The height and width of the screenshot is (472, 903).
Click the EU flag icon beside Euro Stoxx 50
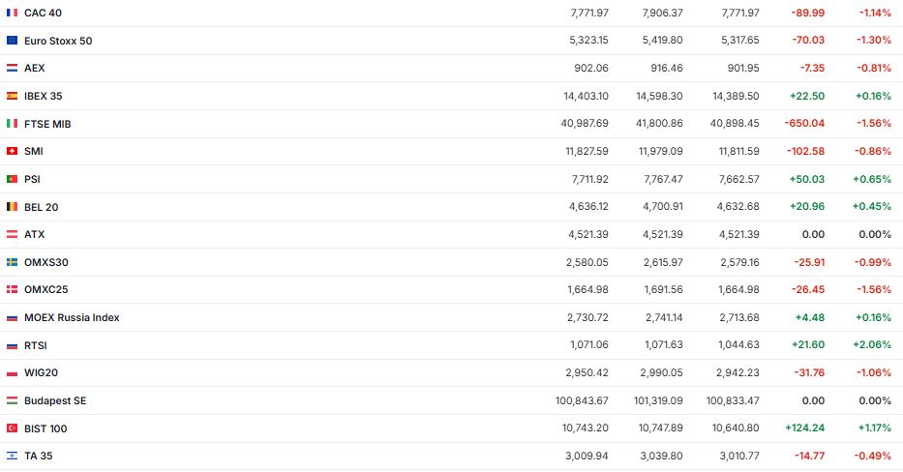tap(12, 41)
